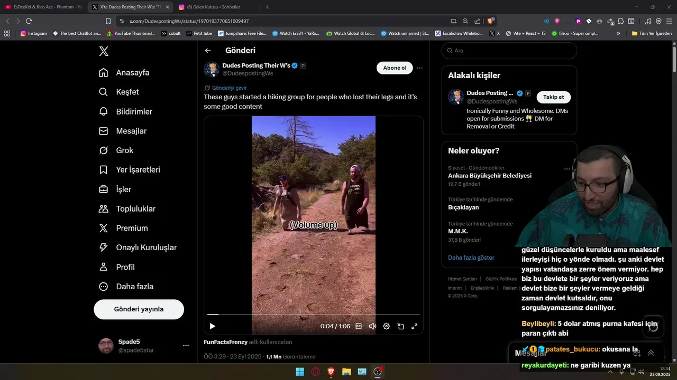This screenshot has width=677, height=380.
Task: Open Premium in the sidebar
Action: click(x=123, y=228)
